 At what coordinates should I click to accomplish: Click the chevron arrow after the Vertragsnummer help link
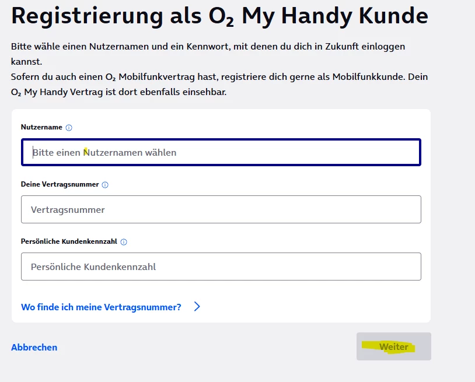pyautogui.click(x=197, y=307)
